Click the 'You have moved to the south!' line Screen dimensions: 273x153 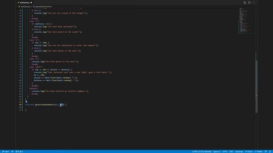click(x=58, y=32)
